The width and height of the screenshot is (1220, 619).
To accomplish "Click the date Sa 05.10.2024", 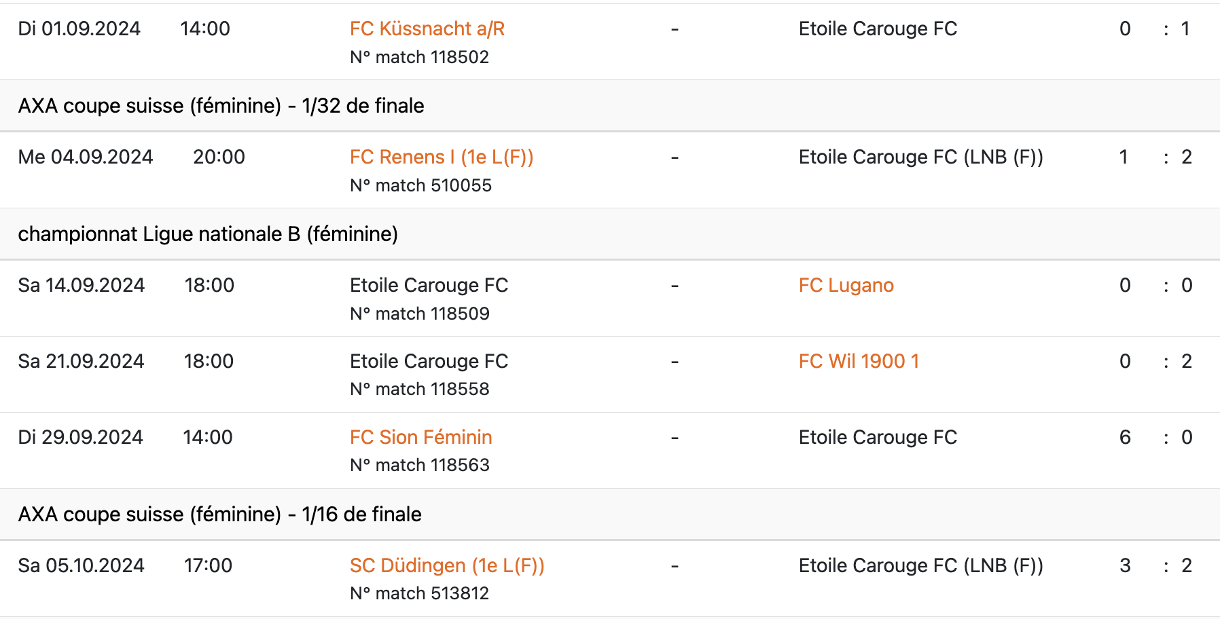I will pyautogui.click(x=81, y=565).
